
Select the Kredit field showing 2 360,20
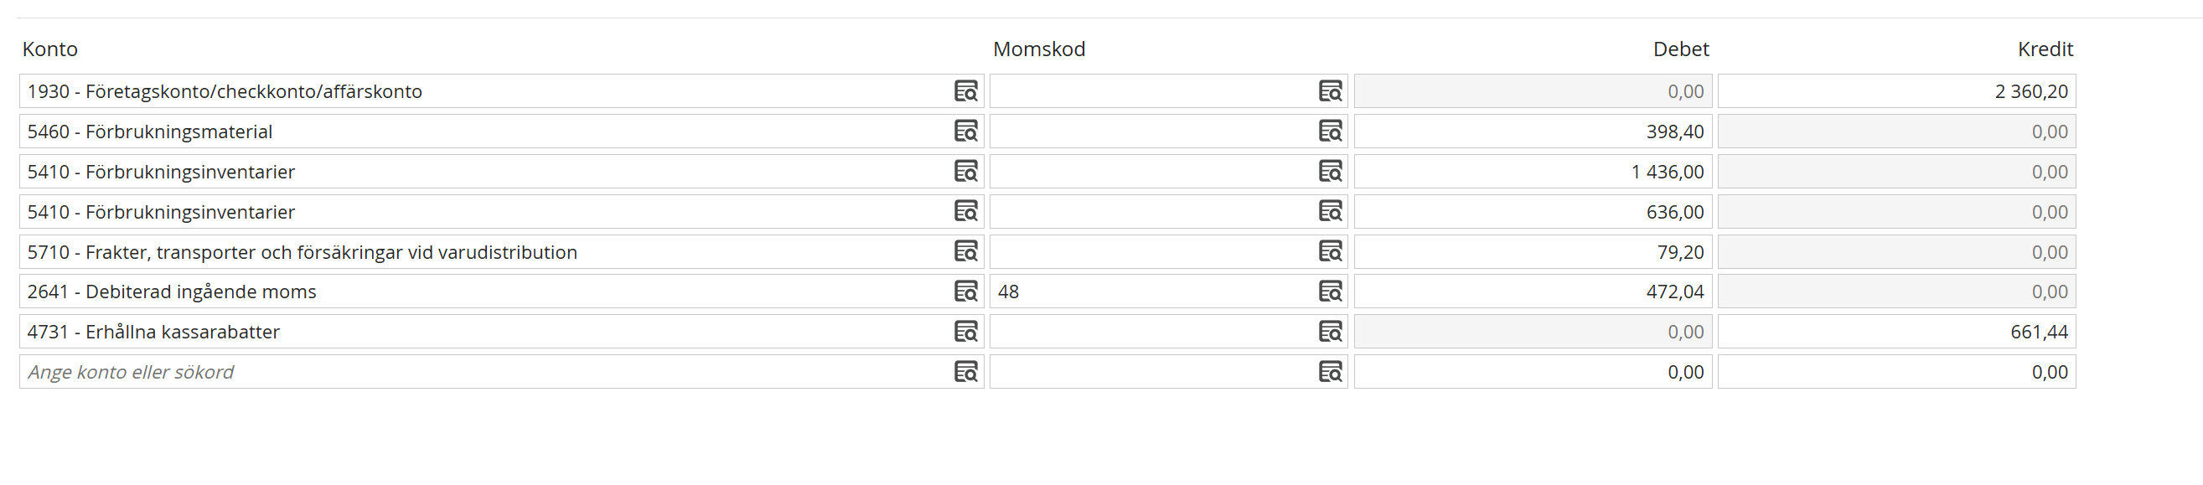click(1896, 91)
